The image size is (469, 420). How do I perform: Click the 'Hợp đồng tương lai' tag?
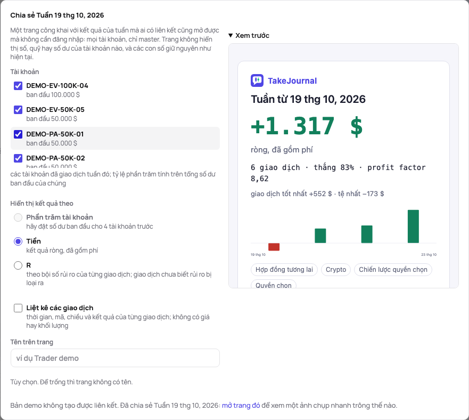coord(284,270)
